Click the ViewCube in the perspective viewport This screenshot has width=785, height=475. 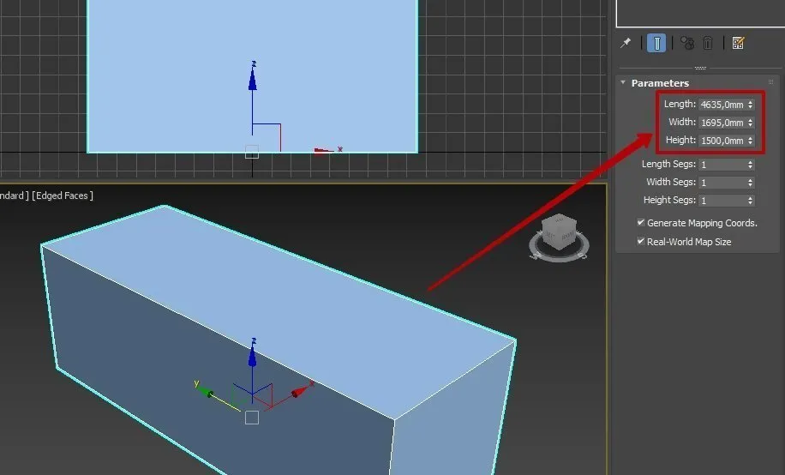click(560, 231)
